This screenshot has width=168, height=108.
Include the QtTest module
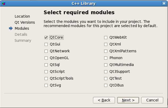point(106,79)
